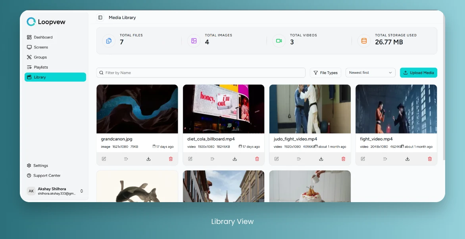Click the 18246KB size text
Viewport: 465px width, 239px height.
point(223,147)
